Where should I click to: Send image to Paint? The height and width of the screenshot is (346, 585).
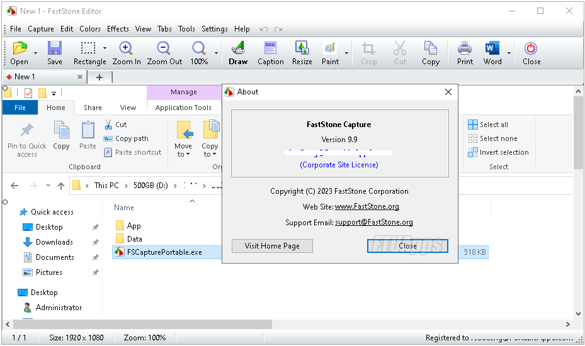(x=330, y=48)
